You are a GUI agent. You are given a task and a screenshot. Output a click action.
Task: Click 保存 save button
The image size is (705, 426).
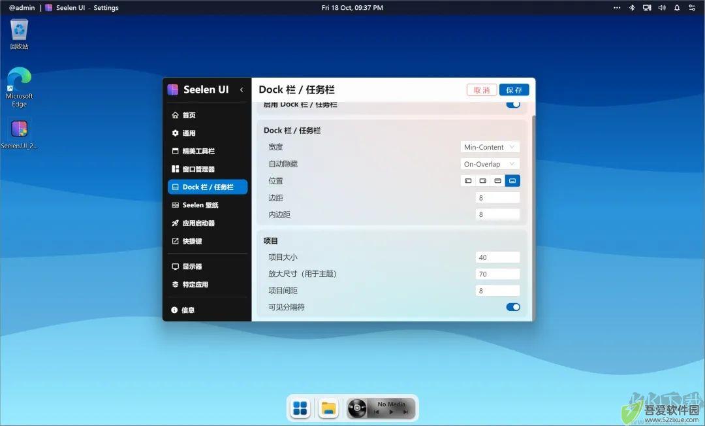click(514, 90)
